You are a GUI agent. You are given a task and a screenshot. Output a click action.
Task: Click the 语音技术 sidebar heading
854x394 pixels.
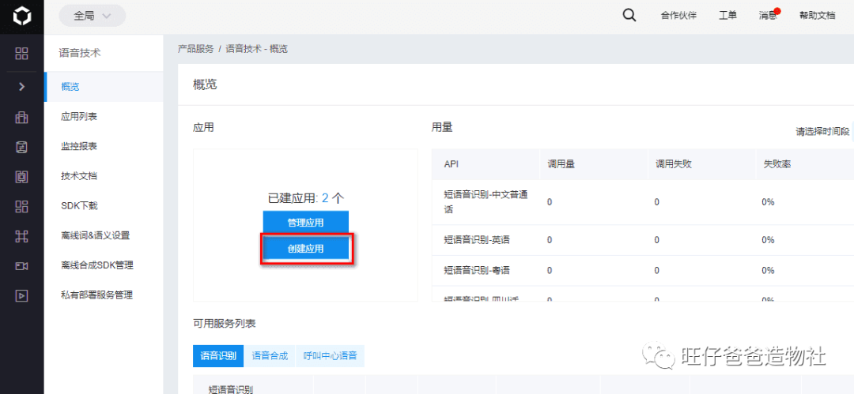pos(81,53)
